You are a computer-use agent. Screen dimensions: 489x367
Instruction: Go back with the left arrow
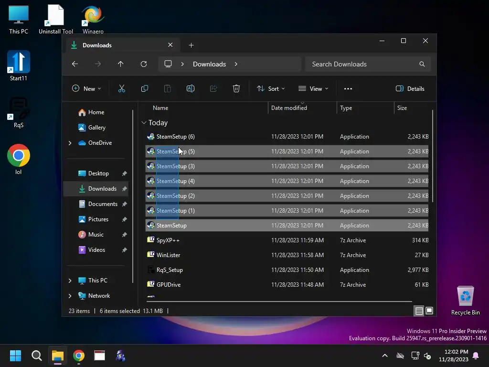click(75, 64)
